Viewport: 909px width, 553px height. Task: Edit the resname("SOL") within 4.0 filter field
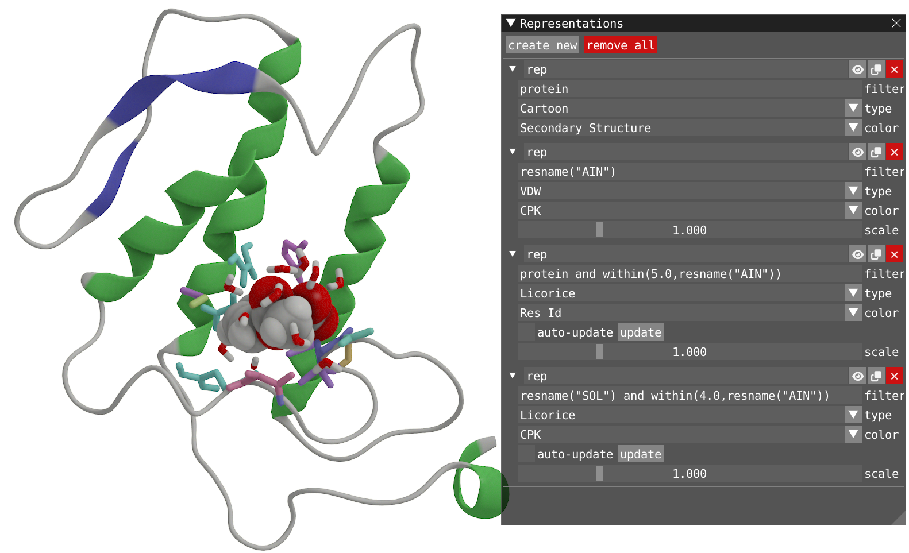pos(689,396)
